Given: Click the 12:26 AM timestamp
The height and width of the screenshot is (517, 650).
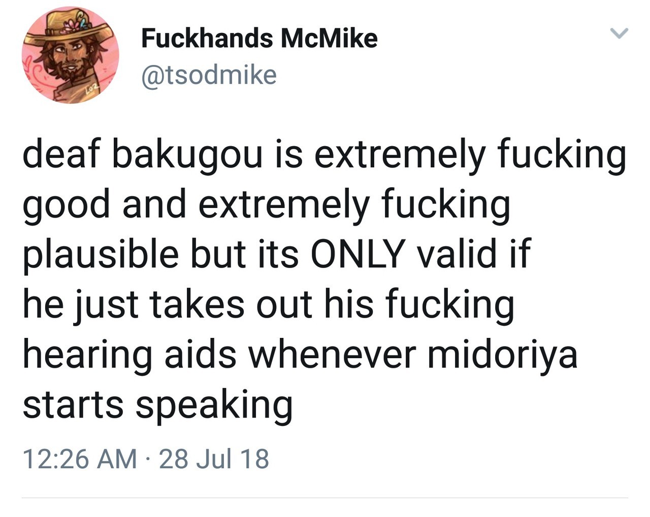Looking at the screenshot, I should point(80,459).
